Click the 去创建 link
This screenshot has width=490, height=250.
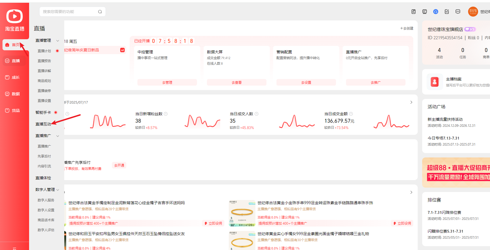(x=407, y=28)
